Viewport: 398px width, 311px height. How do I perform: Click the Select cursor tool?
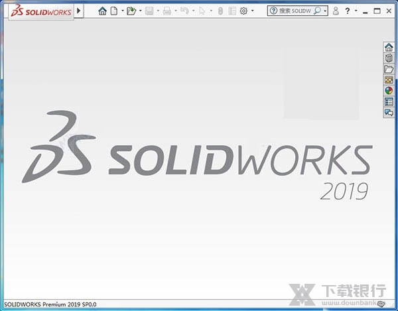tap(202, 11)
